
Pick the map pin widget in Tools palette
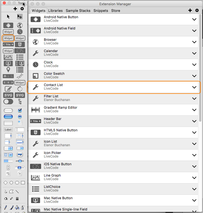(8, 70)
